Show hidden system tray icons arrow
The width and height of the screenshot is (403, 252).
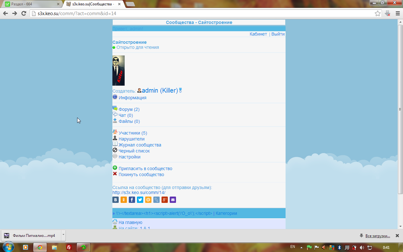point(301,247)
